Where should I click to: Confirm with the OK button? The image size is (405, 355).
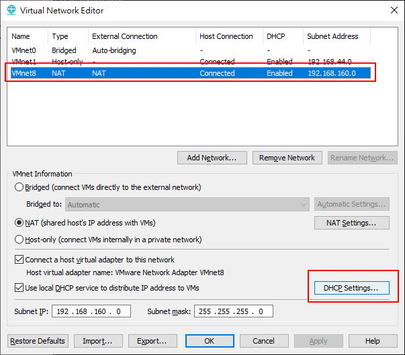tap(210, 341)
